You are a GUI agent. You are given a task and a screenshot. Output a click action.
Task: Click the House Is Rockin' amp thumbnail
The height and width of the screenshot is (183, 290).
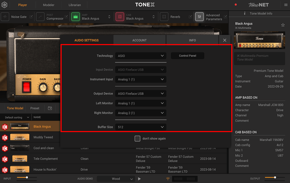[x=20, y=169]
